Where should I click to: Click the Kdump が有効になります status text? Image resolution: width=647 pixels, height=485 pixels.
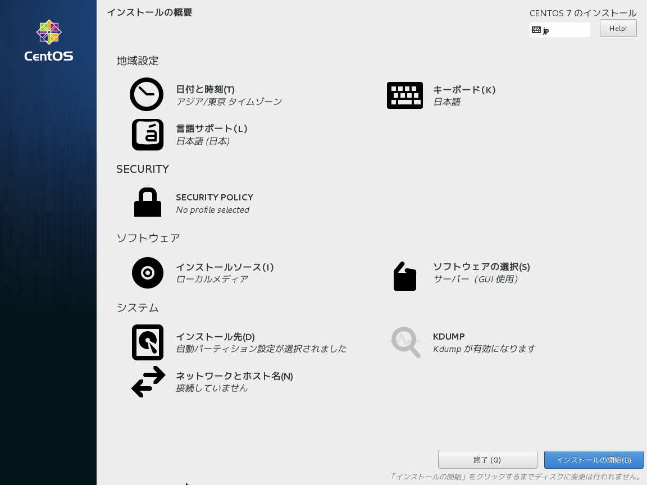tap(484, 349)
